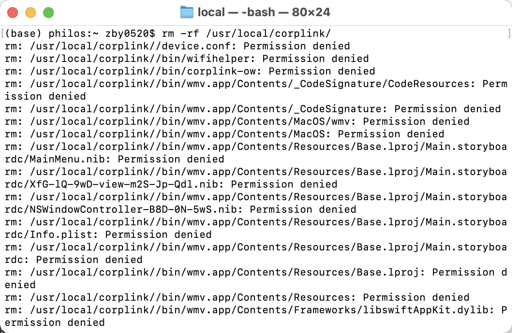Click the 'Base.lproj: Permission d' output line
Screen dimensions: 512x333
[x=256, y=272]
